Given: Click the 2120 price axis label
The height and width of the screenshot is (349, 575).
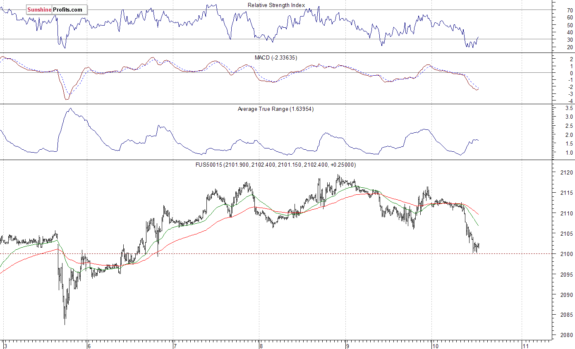Looking at the screenshot, I should coord(567,172).
